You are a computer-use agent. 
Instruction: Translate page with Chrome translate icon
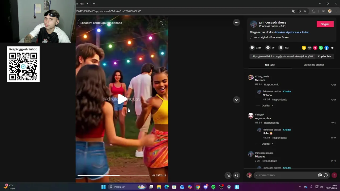click(x=294, y=11)
